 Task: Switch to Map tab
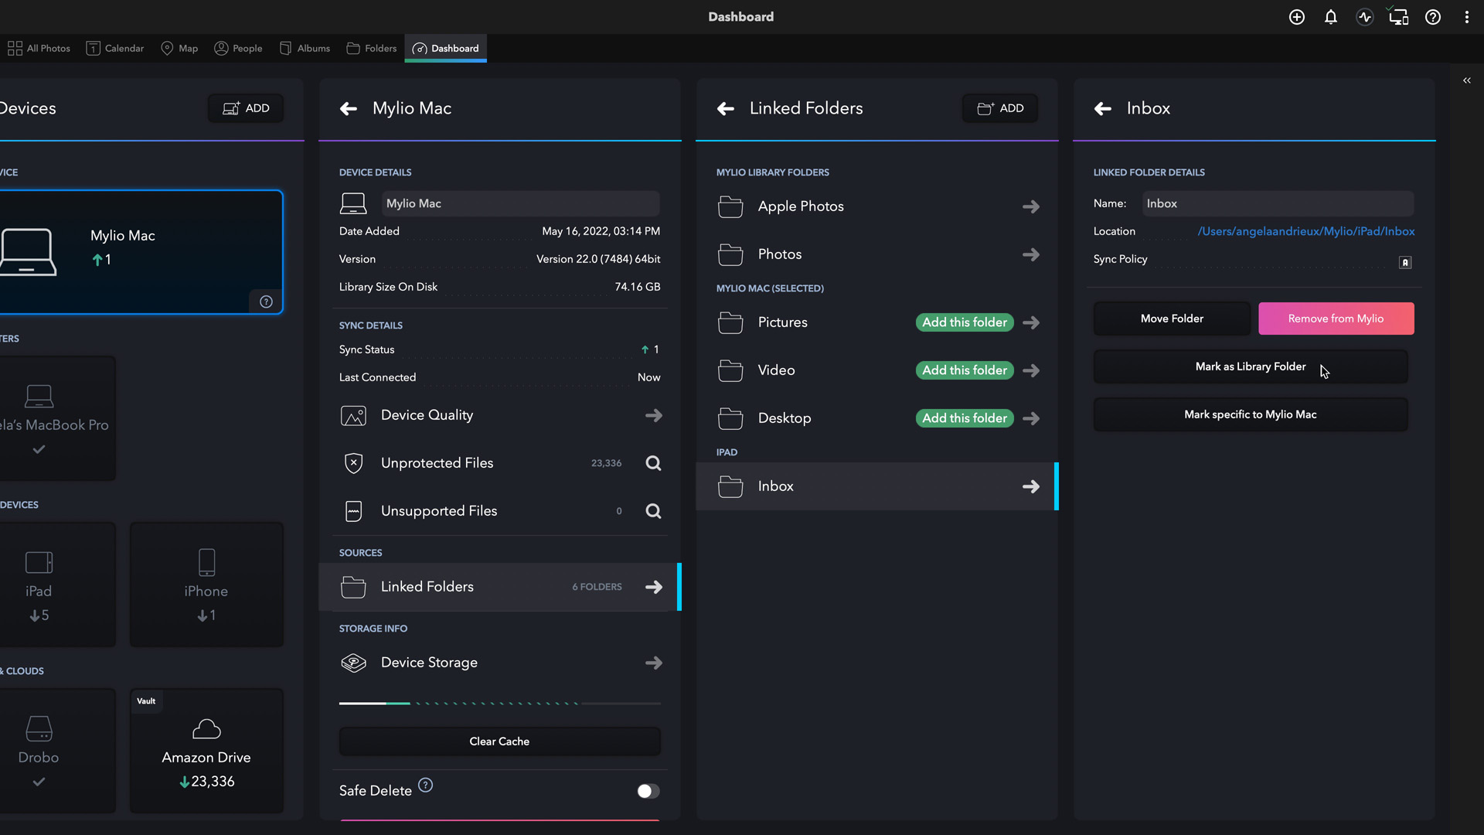click(179, 48)
